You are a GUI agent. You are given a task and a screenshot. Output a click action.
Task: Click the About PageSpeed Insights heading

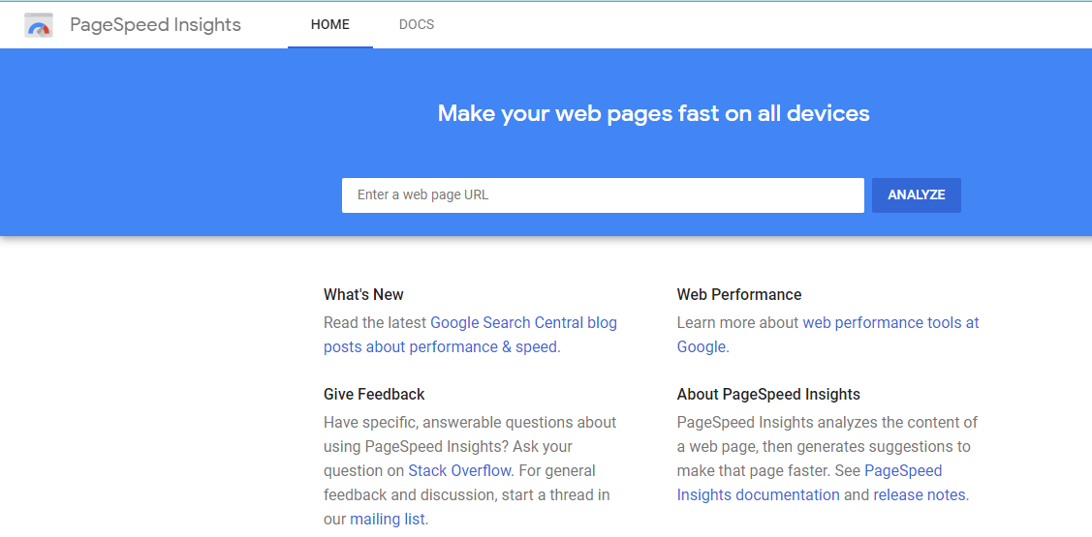click(x=768, y=395)
